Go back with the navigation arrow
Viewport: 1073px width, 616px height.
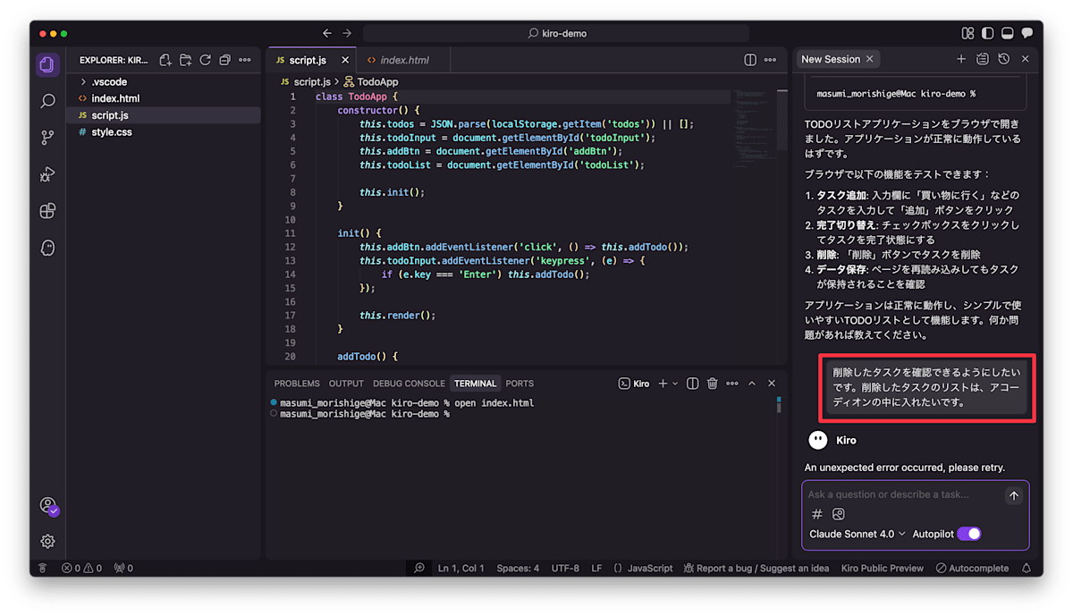pos(327,33)
